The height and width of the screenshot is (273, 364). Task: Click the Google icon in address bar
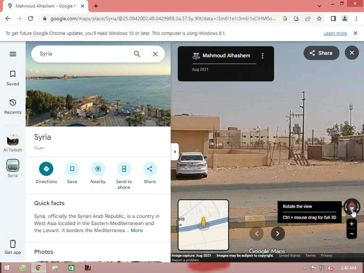285,18
